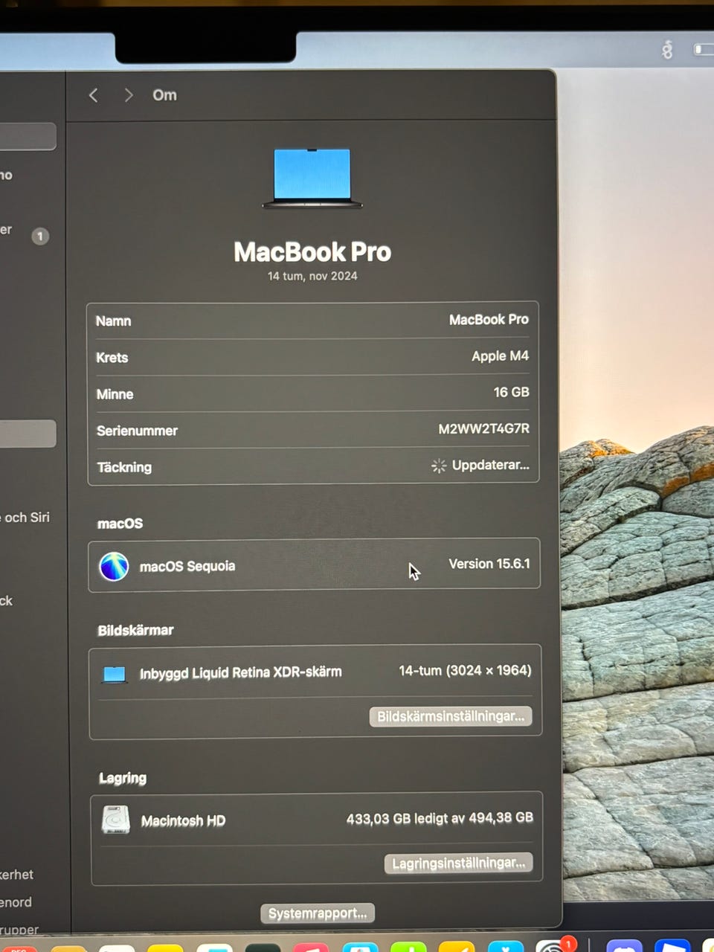Click the Lagring section heading
The image size is (714, 952).
pyautogui.click(x=123, y=778)
